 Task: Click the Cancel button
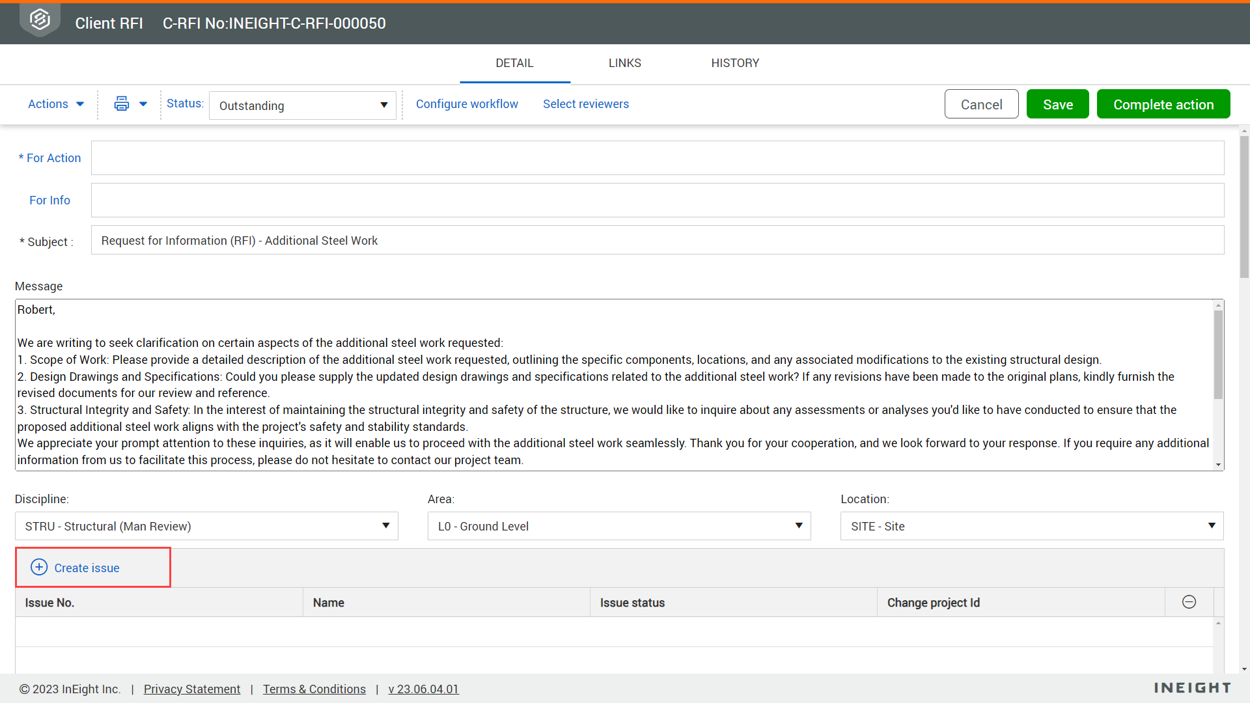981,104
